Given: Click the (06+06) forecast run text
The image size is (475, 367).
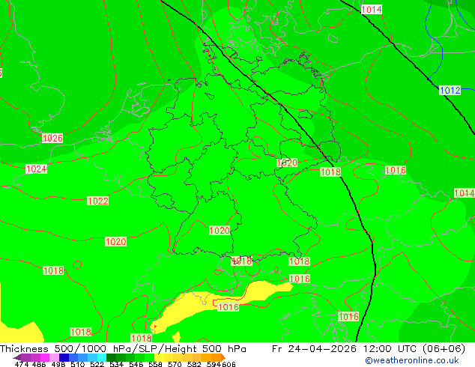Looking at the screenshot, I should (x=444, y=349).
